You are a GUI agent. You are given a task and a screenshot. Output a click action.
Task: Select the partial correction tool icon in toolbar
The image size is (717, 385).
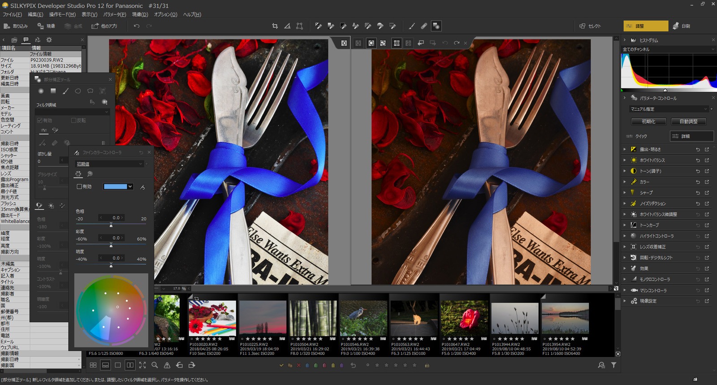[x=436, y=26]
